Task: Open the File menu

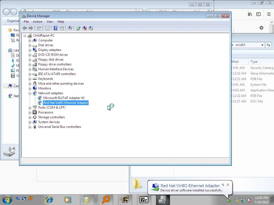Action: [26, 22]
